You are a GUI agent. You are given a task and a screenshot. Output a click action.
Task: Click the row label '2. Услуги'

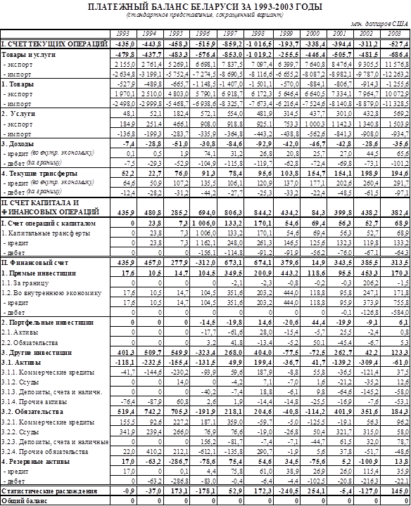(18, 114)
